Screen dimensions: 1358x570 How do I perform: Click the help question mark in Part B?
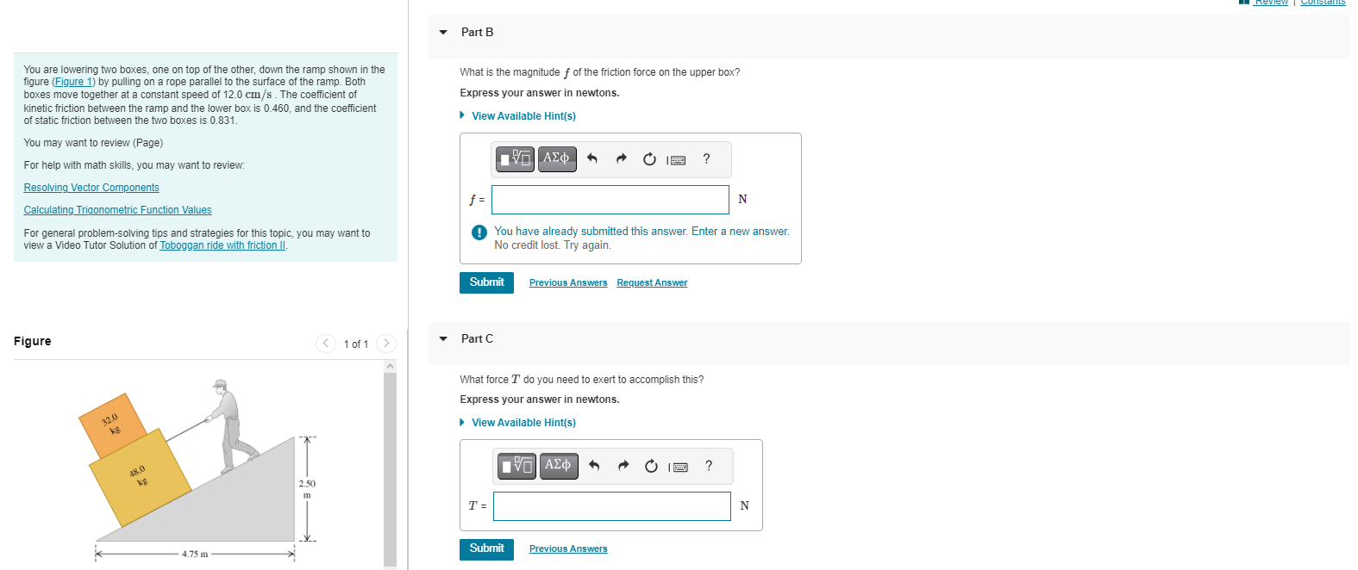(706, 159)
